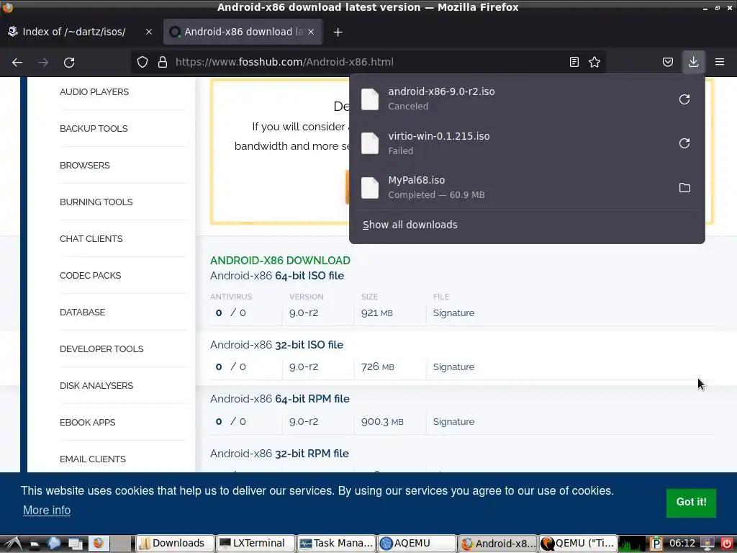Open a new browser tab
Viewport: 737px width, 553px height.
[338, 32]
